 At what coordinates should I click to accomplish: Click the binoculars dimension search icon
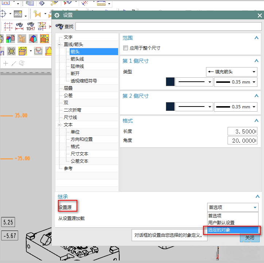tap(19, 26)
